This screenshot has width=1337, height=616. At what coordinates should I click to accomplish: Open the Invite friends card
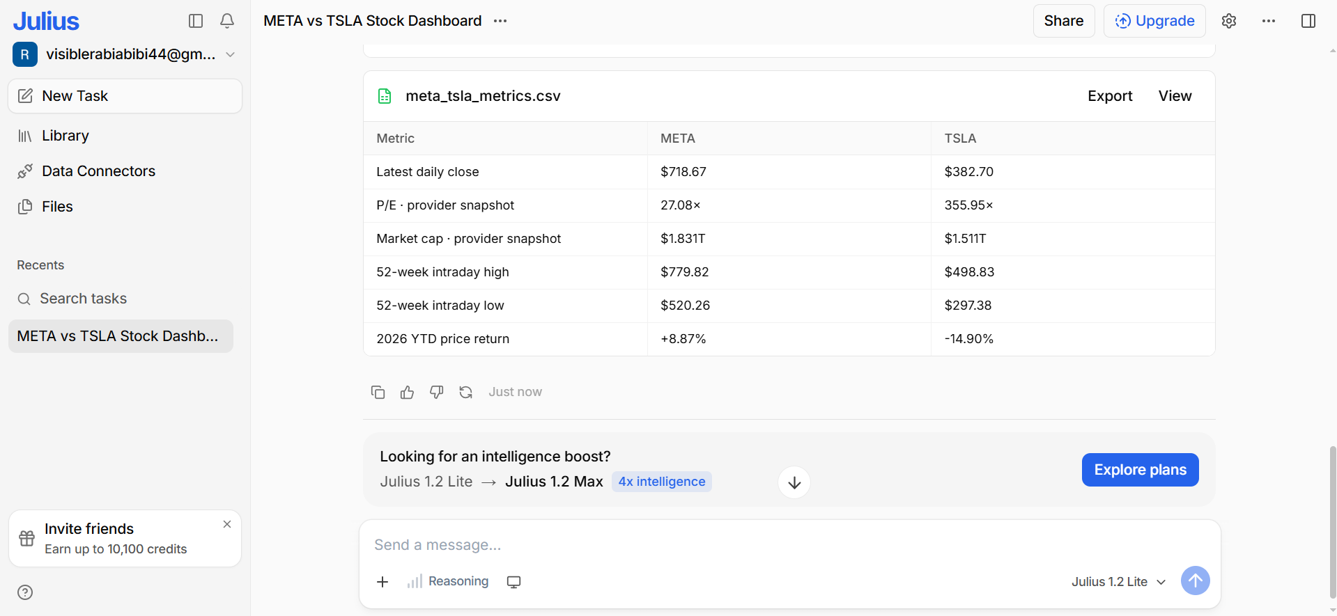pos(125,539)
